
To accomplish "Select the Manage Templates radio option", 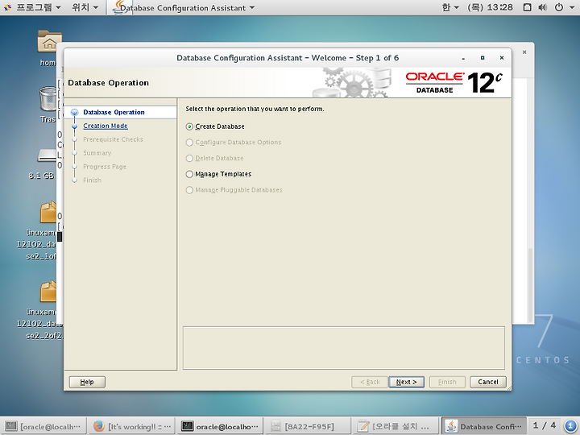I will click(189, 174).
